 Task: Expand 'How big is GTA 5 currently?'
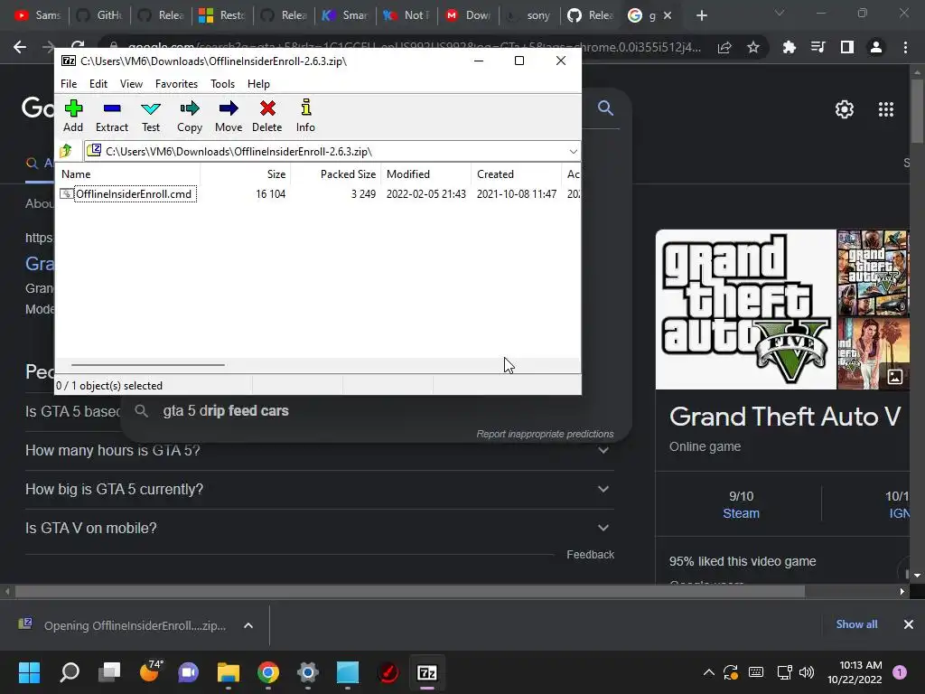pos(319,489)
